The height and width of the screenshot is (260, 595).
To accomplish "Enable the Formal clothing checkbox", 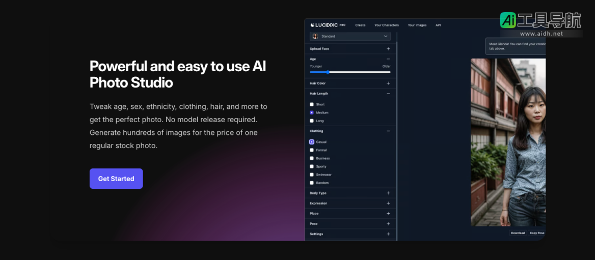I will pyautogui.click(x=312, y=150).
